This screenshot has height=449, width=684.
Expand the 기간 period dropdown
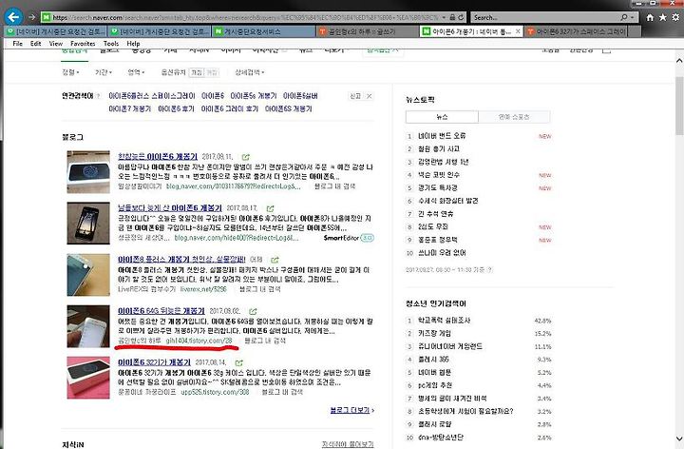[x=104, y=72]
